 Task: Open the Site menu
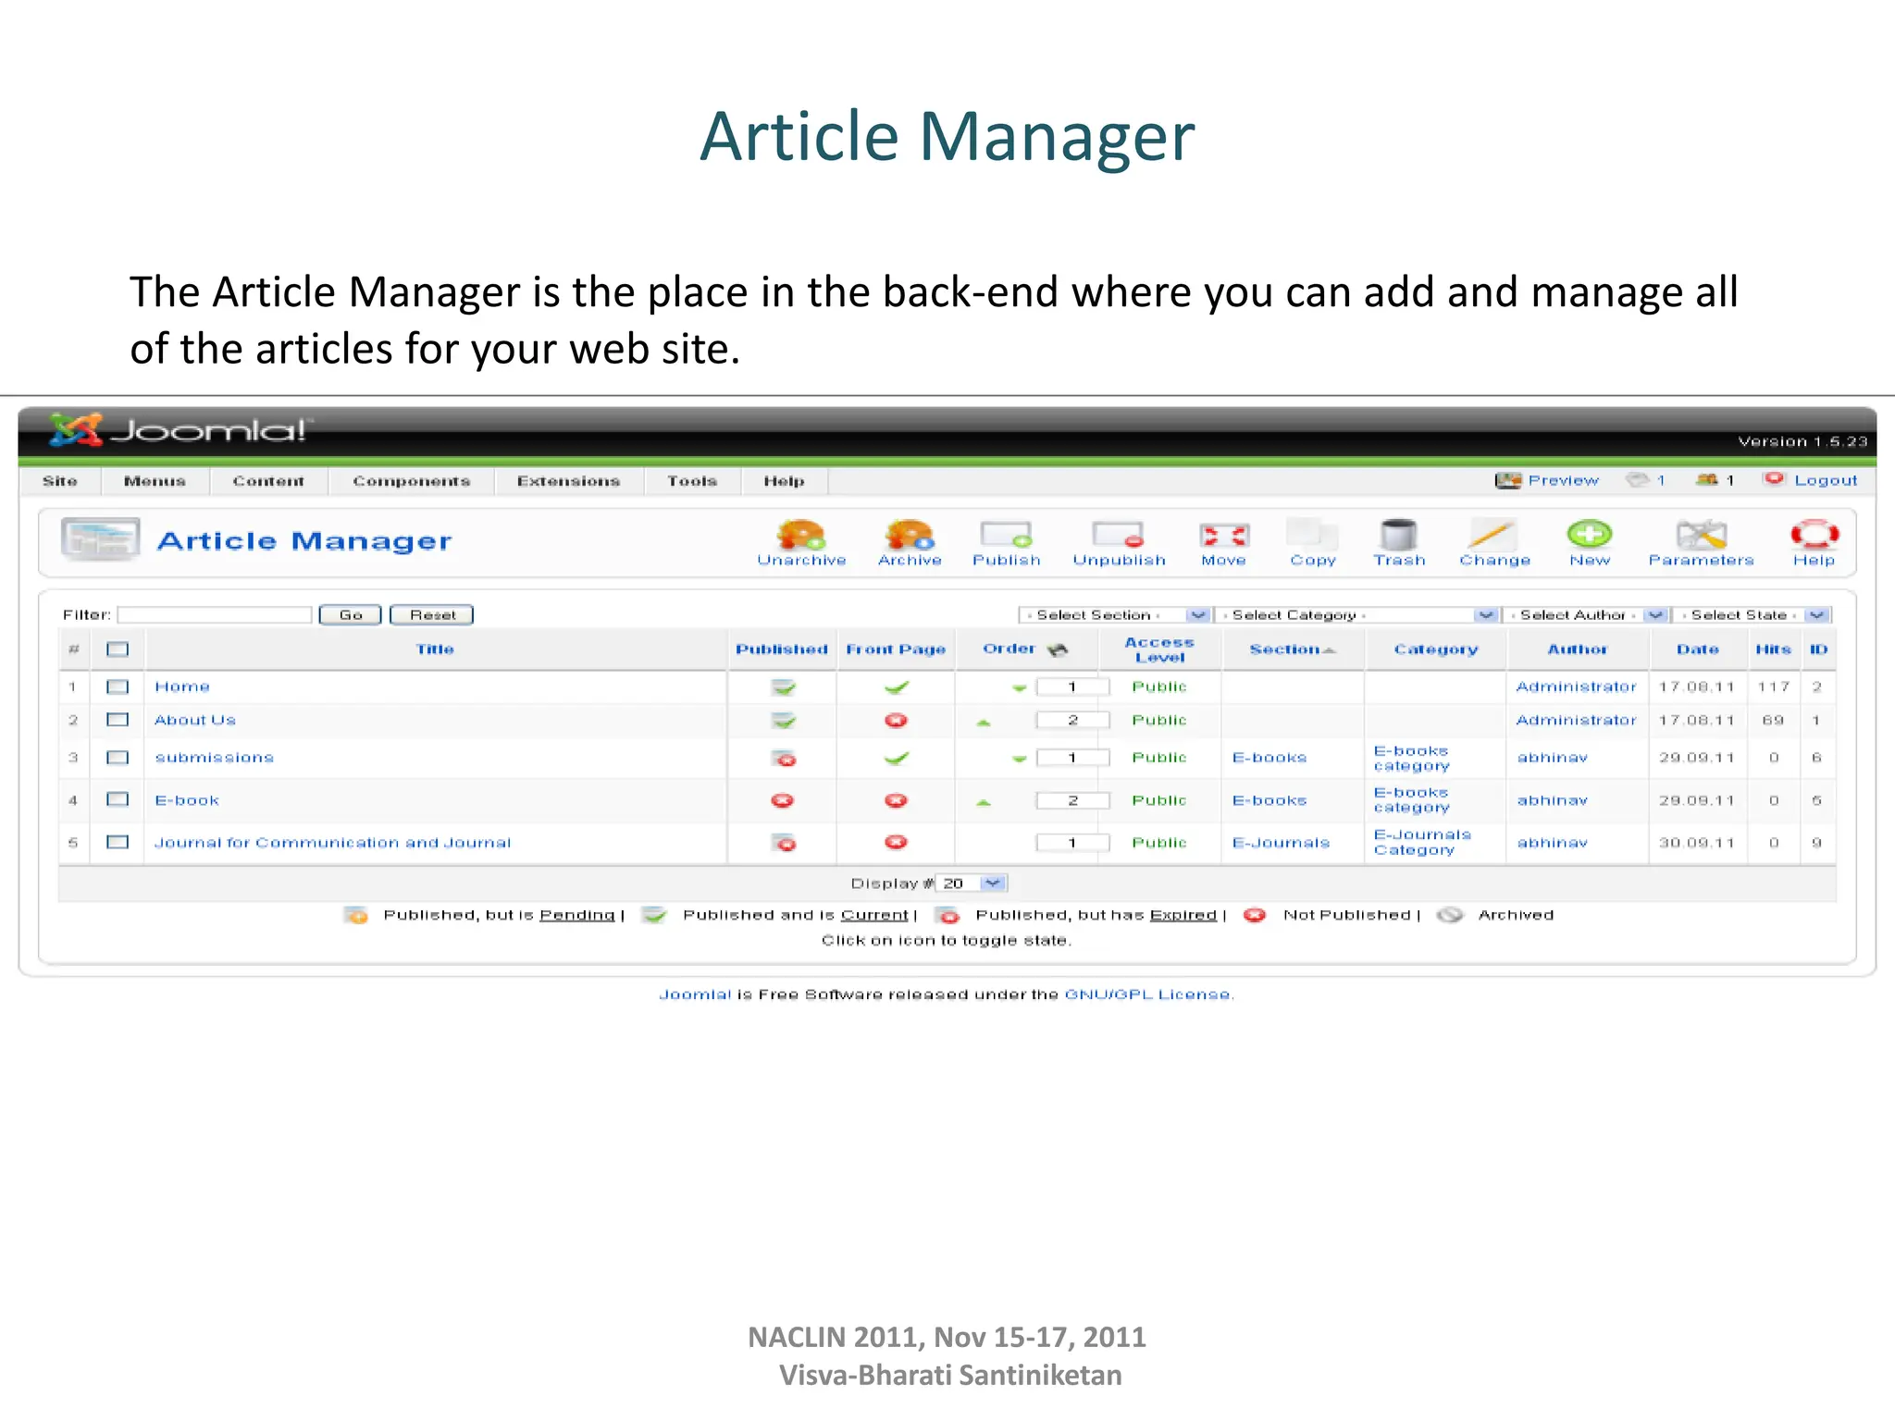tap(60, 481)
